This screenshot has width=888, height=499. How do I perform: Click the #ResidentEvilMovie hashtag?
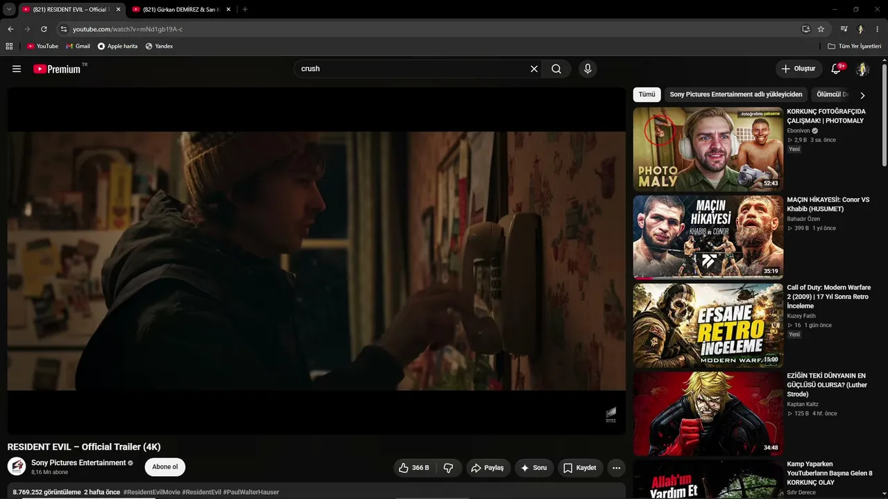pyautogui.click(x=152, y=492)
